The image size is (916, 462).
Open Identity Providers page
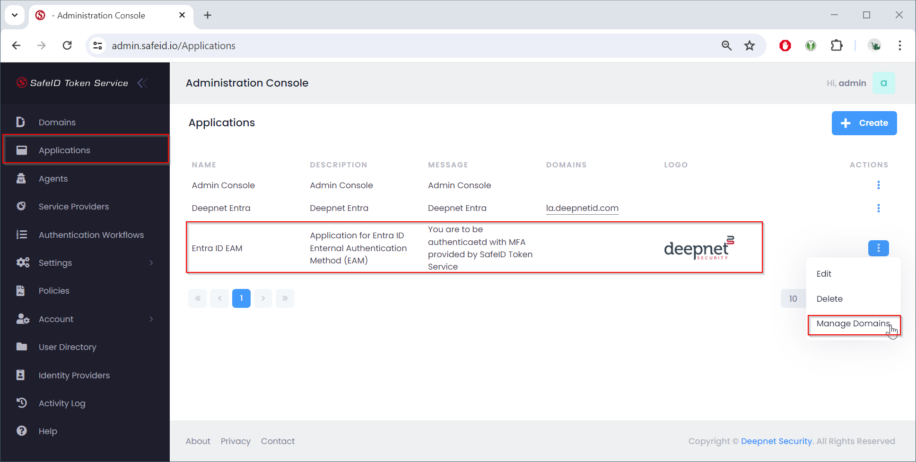click(x=74, y=375)
